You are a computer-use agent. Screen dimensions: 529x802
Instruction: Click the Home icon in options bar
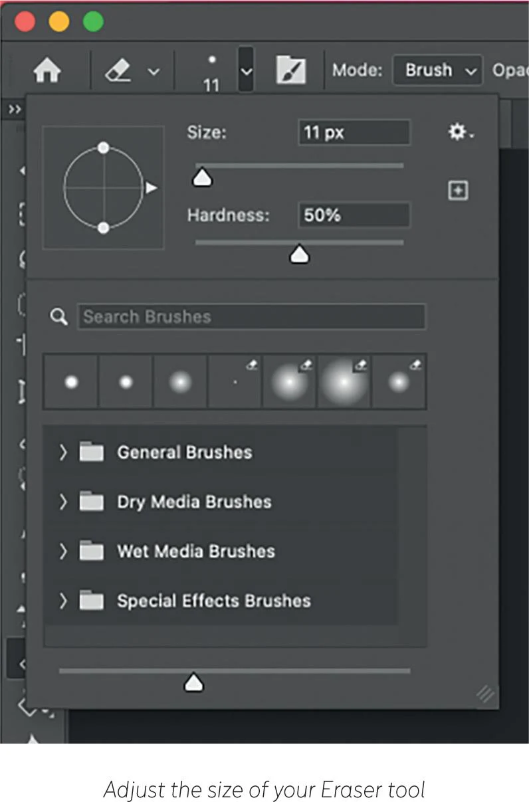(x=47, y=71)
